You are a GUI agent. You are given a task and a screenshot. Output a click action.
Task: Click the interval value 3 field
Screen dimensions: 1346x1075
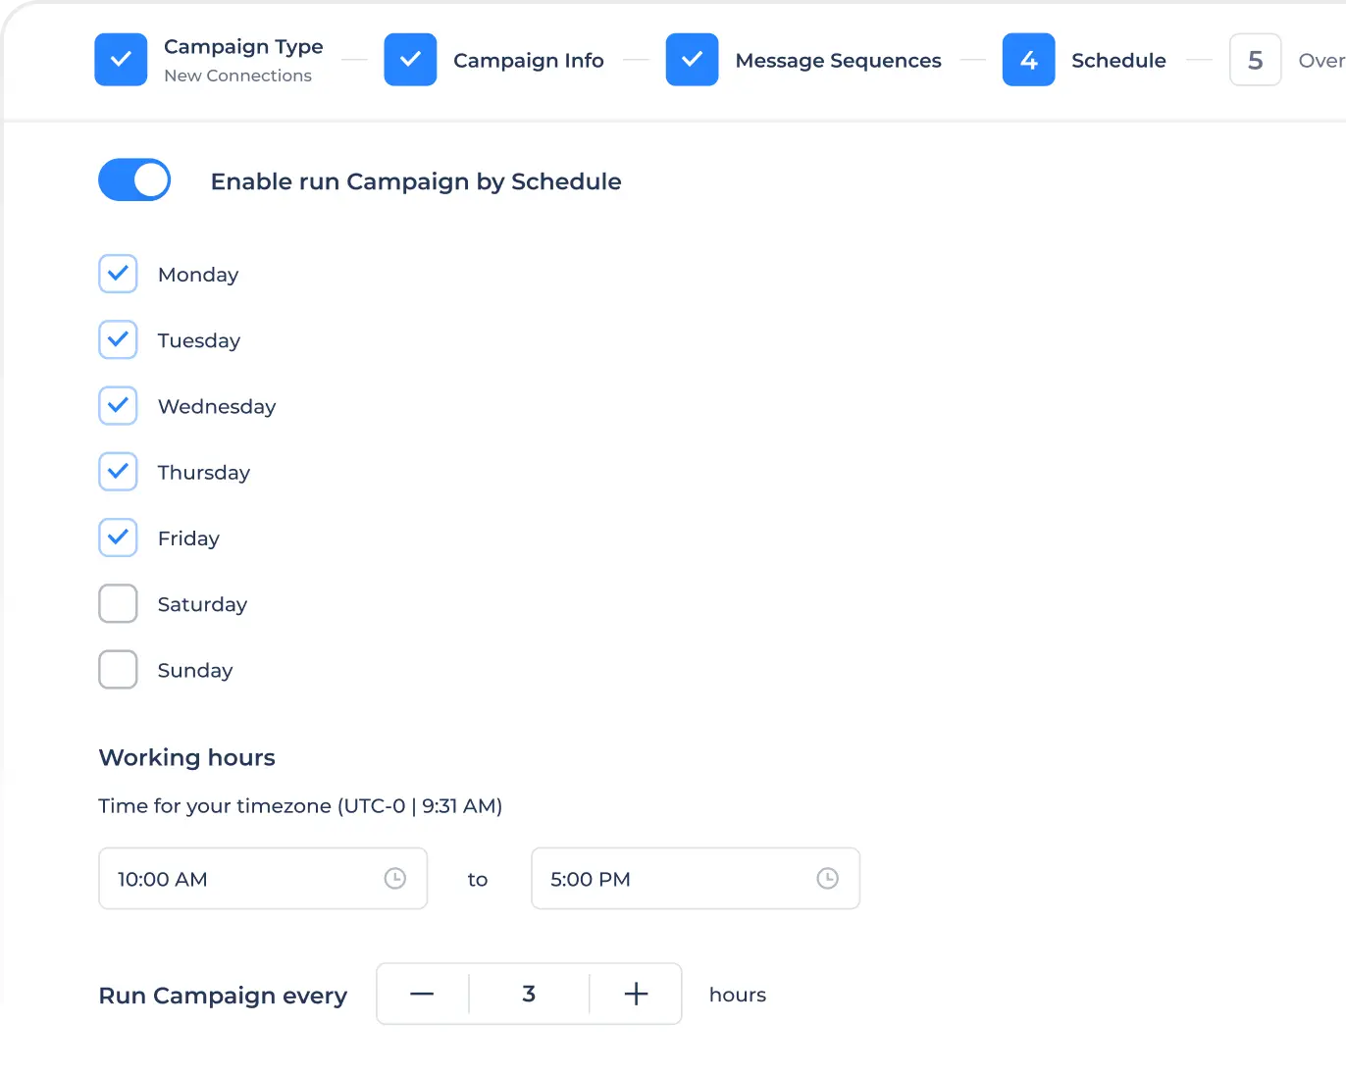coord(529,995)
